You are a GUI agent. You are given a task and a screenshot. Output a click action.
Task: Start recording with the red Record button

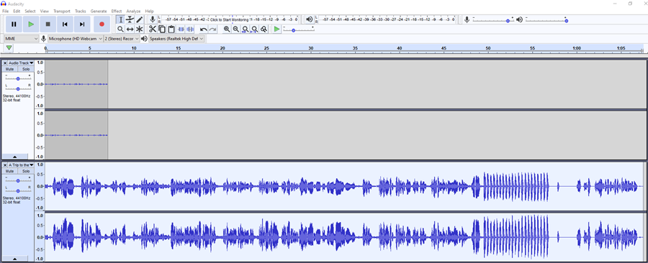click(102, 24)
